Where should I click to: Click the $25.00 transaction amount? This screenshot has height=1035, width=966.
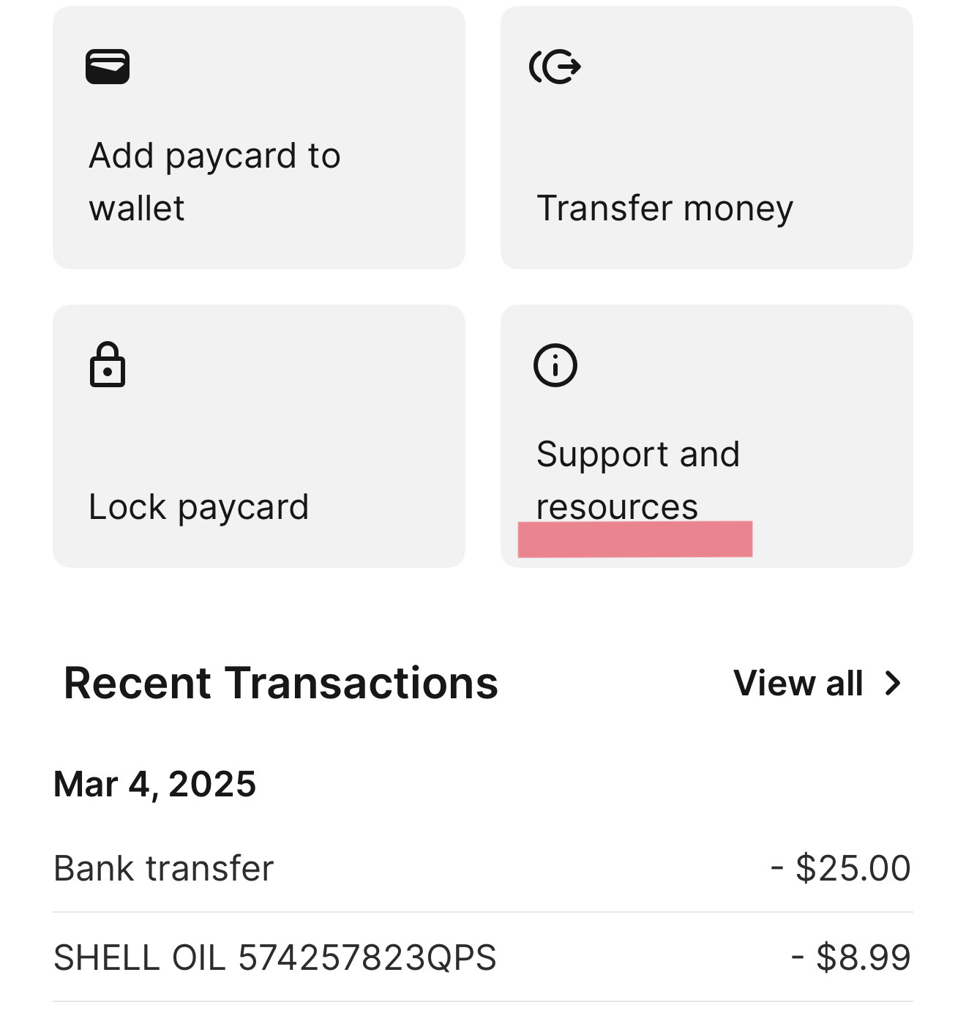[x=841, y=868]
